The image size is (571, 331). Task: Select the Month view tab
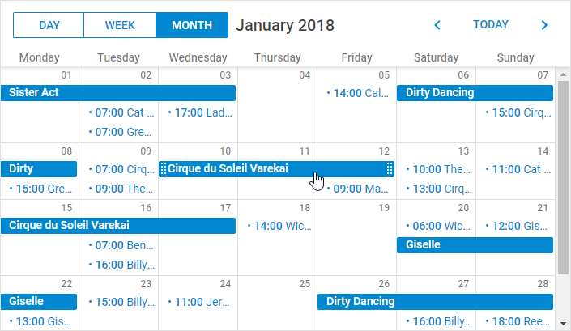(192, 25)
